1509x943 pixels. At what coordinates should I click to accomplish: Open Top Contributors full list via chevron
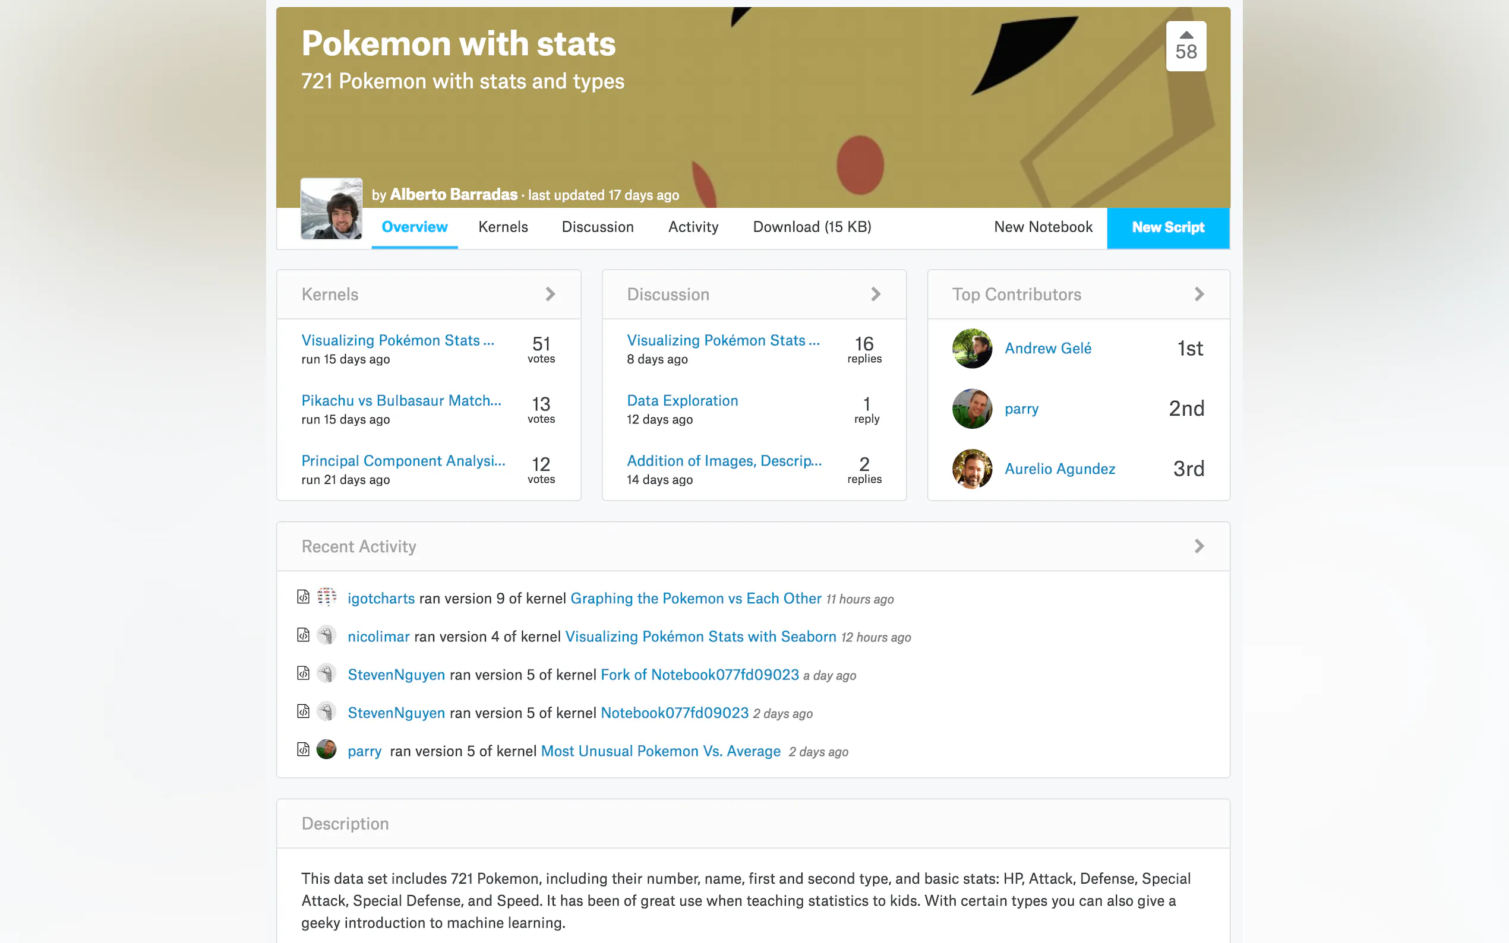(x=1199, y=294)
